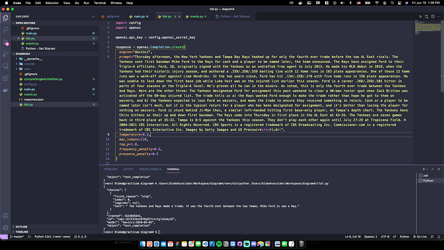The width and height of the screenshot is (444, 250).
Task: Collapse the Open Editors section
Action: tap(25, 23)
